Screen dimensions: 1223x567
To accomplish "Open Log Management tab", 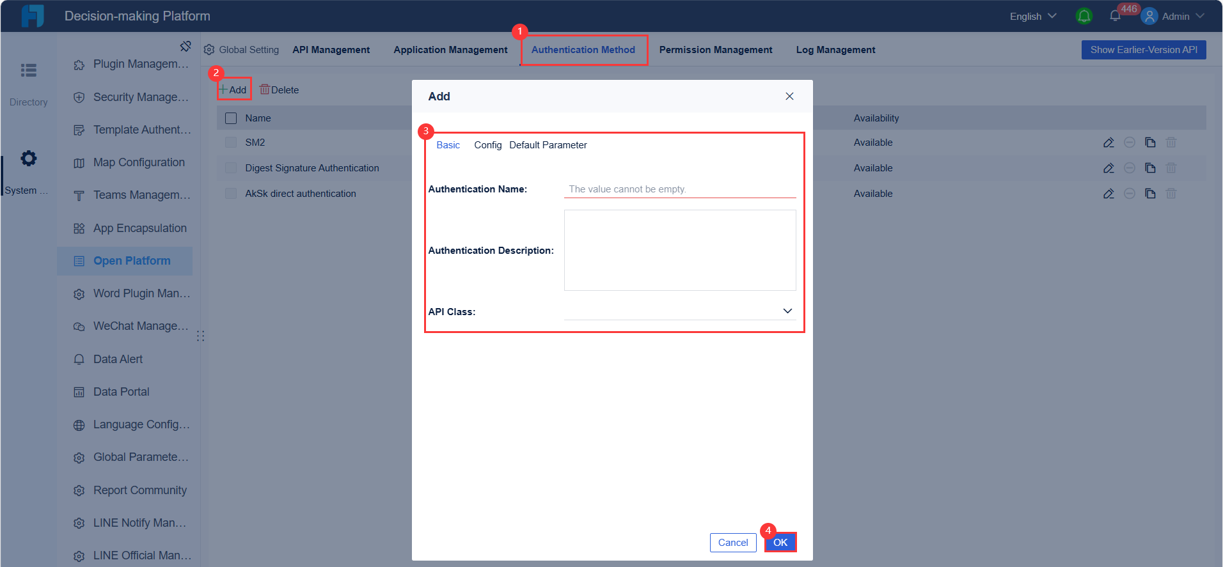I will pos(835,50).
